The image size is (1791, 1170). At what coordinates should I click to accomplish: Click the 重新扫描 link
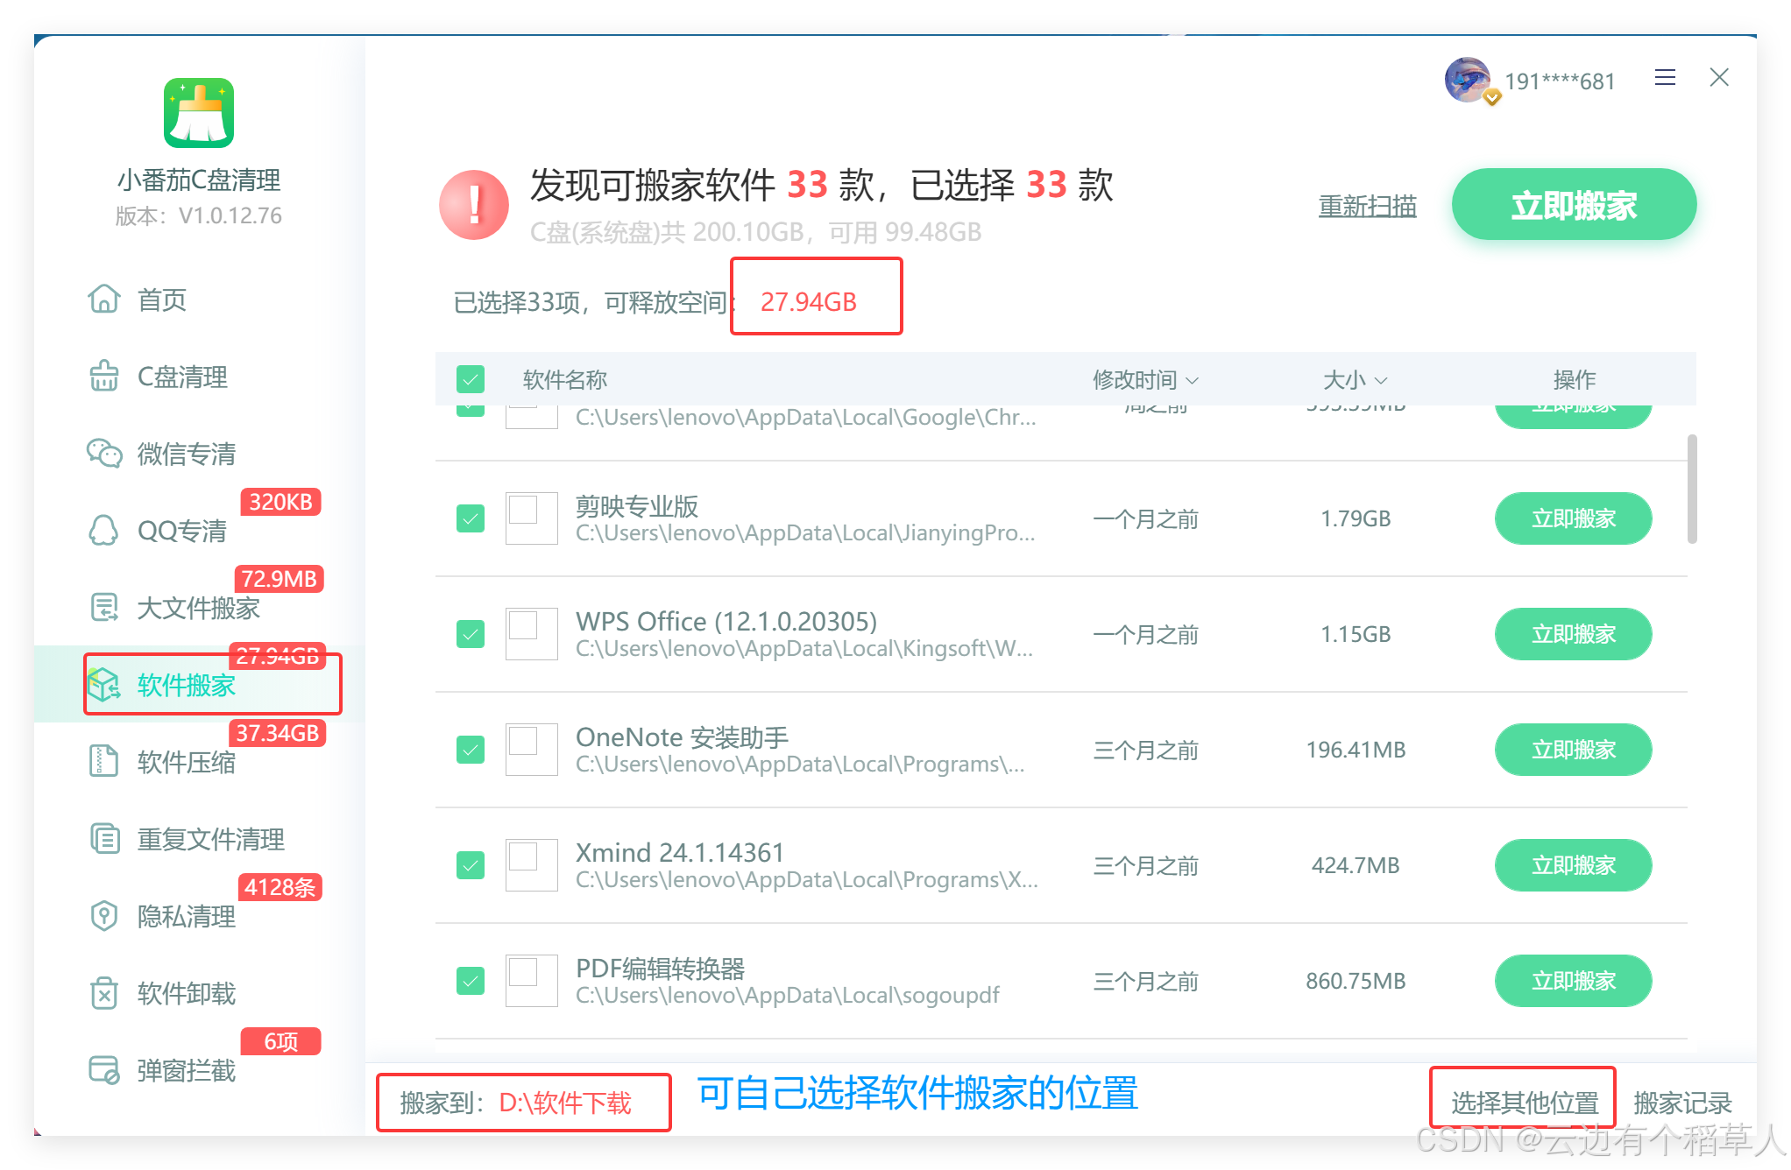tap(1367, 207)
